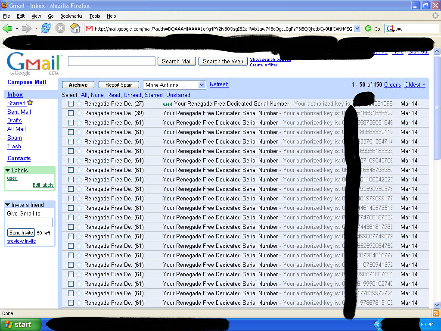Tick the checkbox of the first email (27)
This screenshot has width=441, height=331.
coord(71,104)
